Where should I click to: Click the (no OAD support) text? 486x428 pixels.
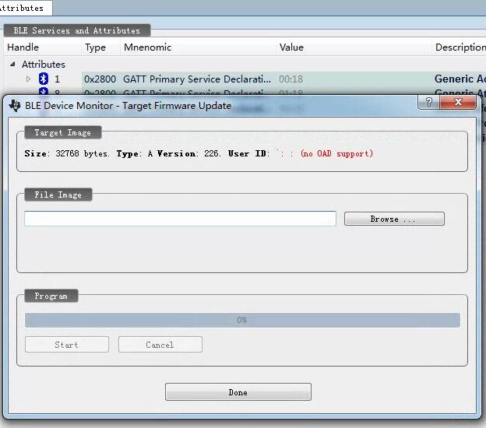pos(336,153)
